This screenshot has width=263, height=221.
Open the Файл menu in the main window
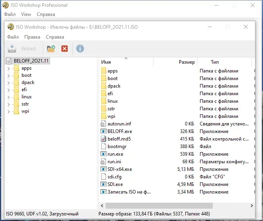pyautogui.click(x=10, y=14)
